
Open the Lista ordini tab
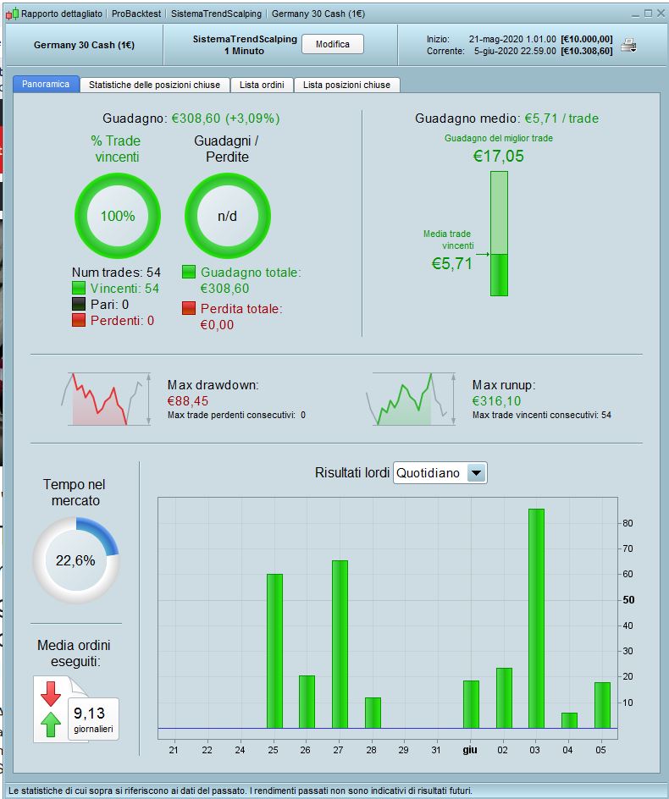pos(262,85)
